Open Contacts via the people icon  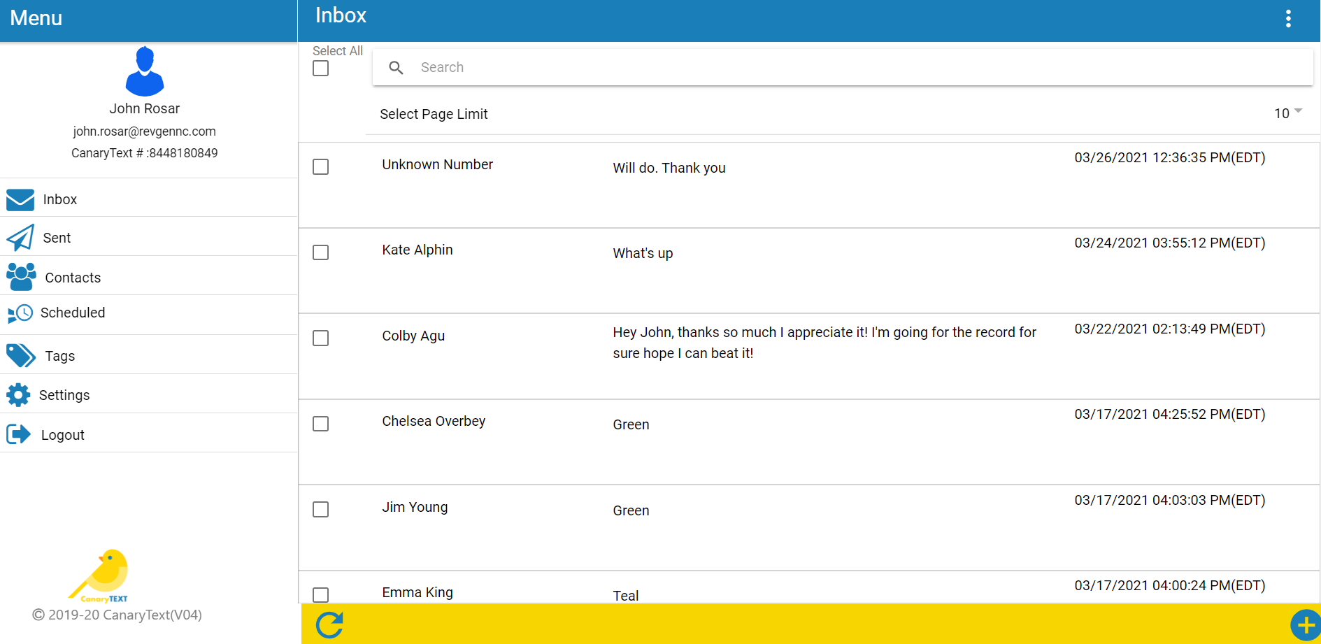tap(21, 277)
